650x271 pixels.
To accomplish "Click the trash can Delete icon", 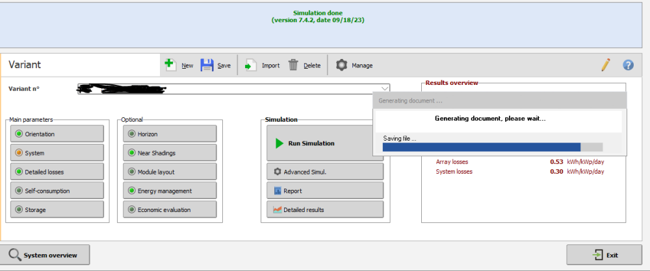I will pyautogui.click(x=294, y=65).
